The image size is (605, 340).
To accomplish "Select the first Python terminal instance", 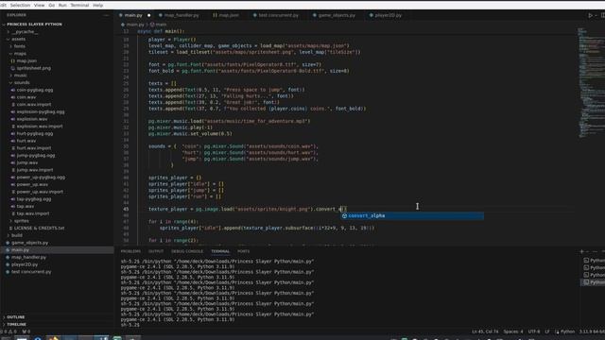I will (x=593, y=261).
